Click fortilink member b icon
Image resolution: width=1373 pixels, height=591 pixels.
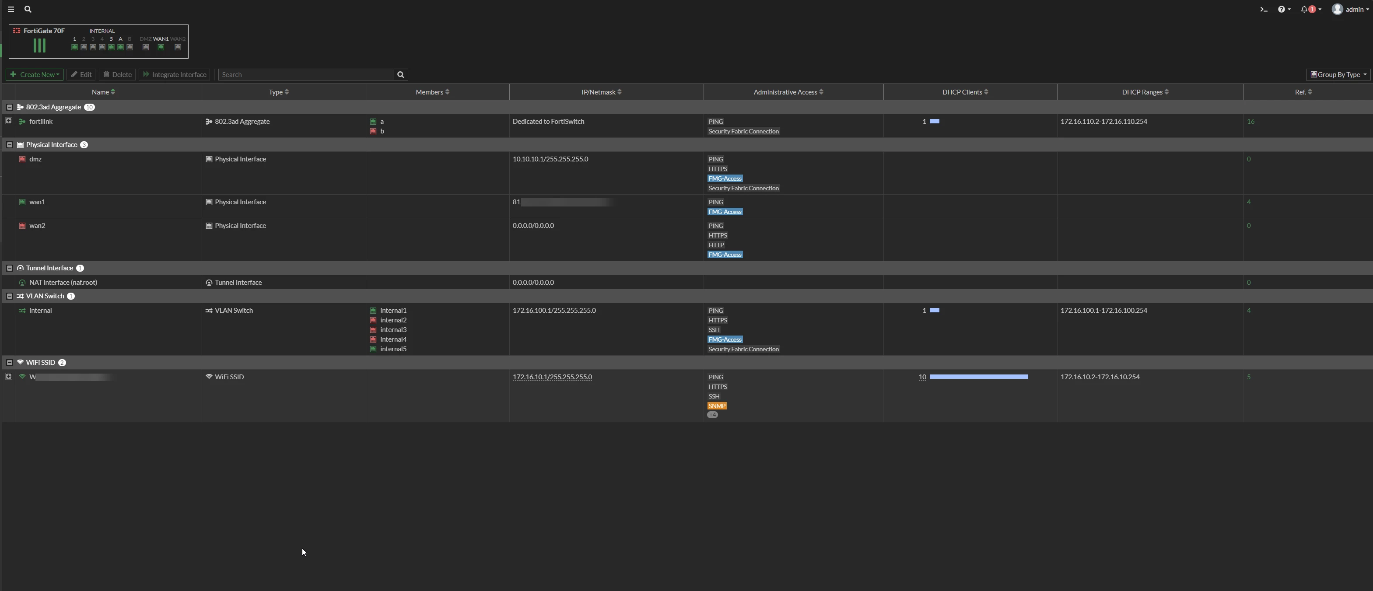pyautogui.click(x=373, y=131)
